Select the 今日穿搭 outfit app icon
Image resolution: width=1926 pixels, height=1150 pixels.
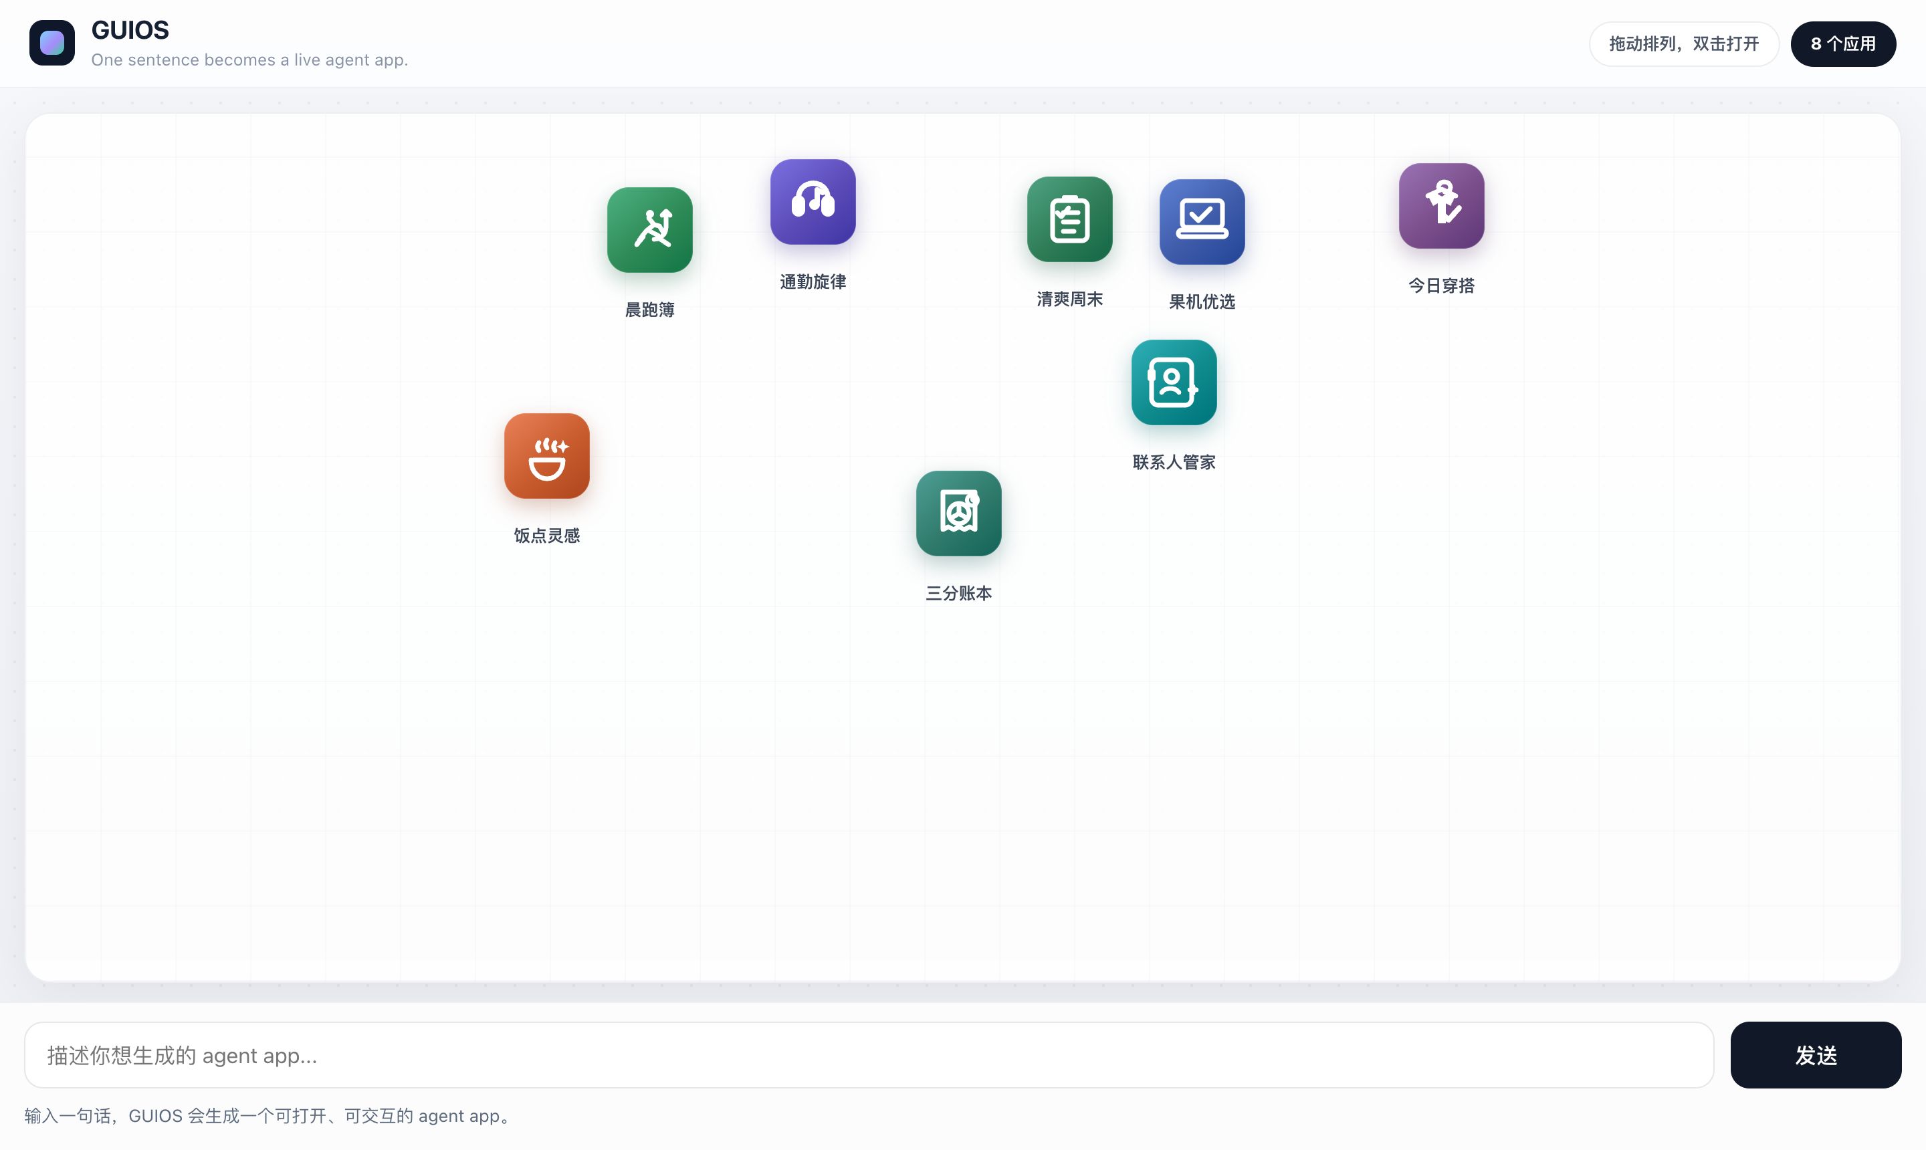(1442, 206)
